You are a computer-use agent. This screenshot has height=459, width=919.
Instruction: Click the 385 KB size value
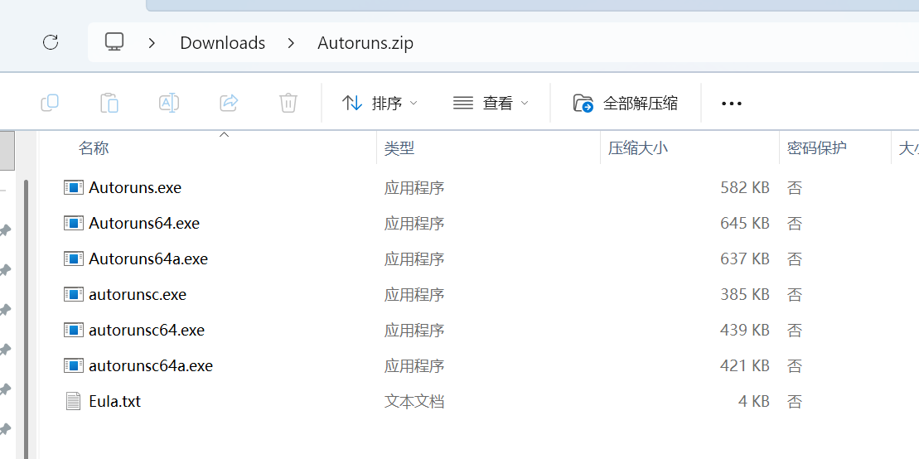tap(744, 294)
